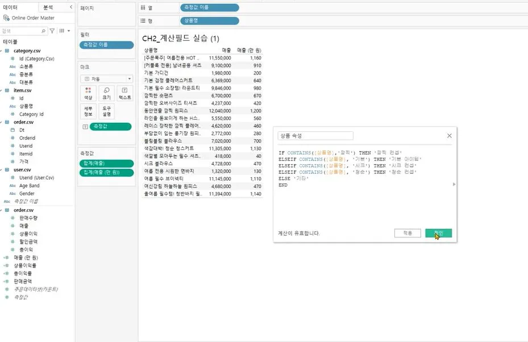Click the Online Order Master data source icon
Image resolution: width=528 pixels, height=342 pixels.
pos(6,18)
